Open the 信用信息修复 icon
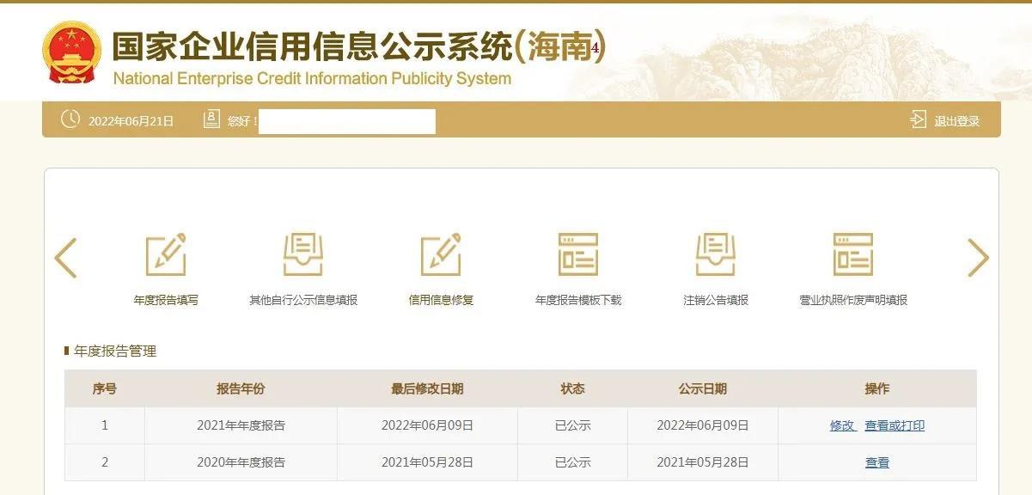The image size is (1032, 495). [x=441, y=254]
